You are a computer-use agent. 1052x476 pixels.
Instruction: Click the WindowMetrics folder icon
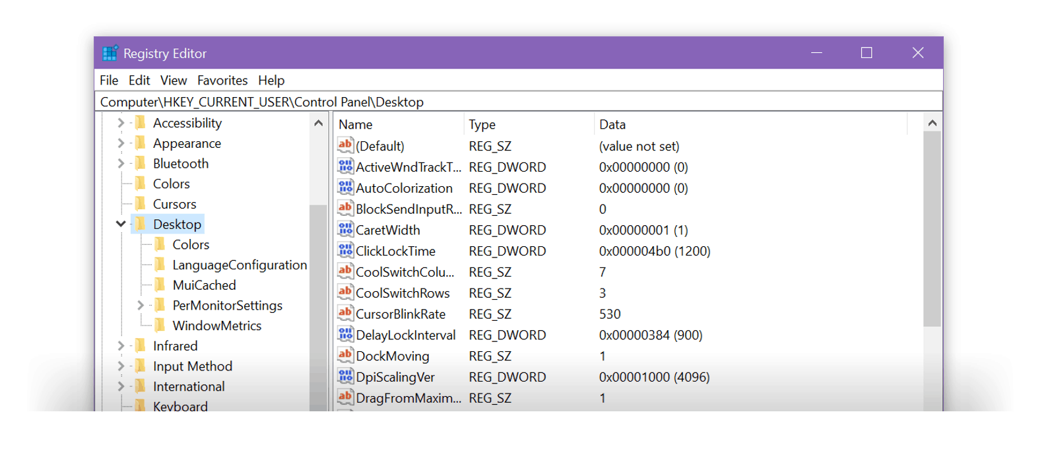point(160,325)
